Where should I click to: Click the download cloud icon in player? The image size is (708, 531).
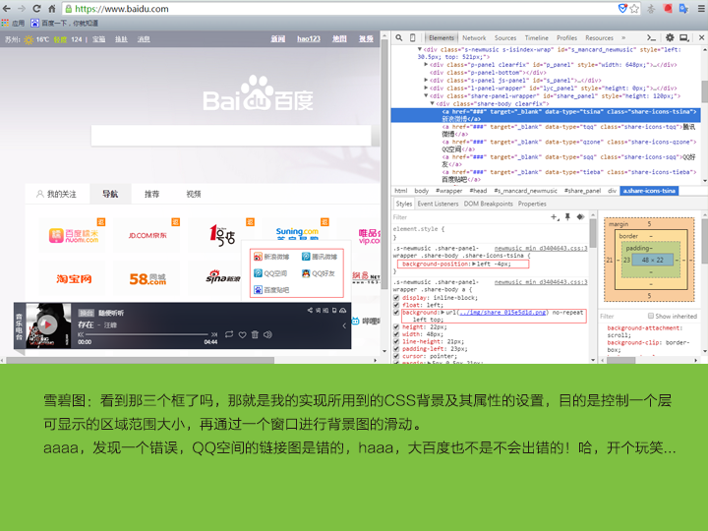[343, 310]
